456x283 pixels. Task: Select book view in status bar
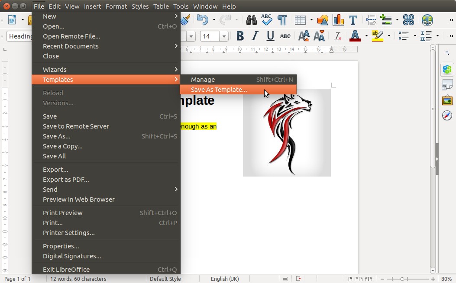coord(369,279)
